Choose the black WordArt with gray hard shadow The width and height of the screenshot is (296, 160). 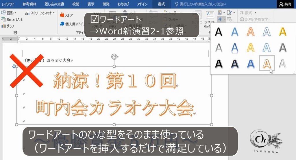coord(219,64)
